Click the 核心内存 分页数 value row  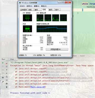click(x=33, y=48)
